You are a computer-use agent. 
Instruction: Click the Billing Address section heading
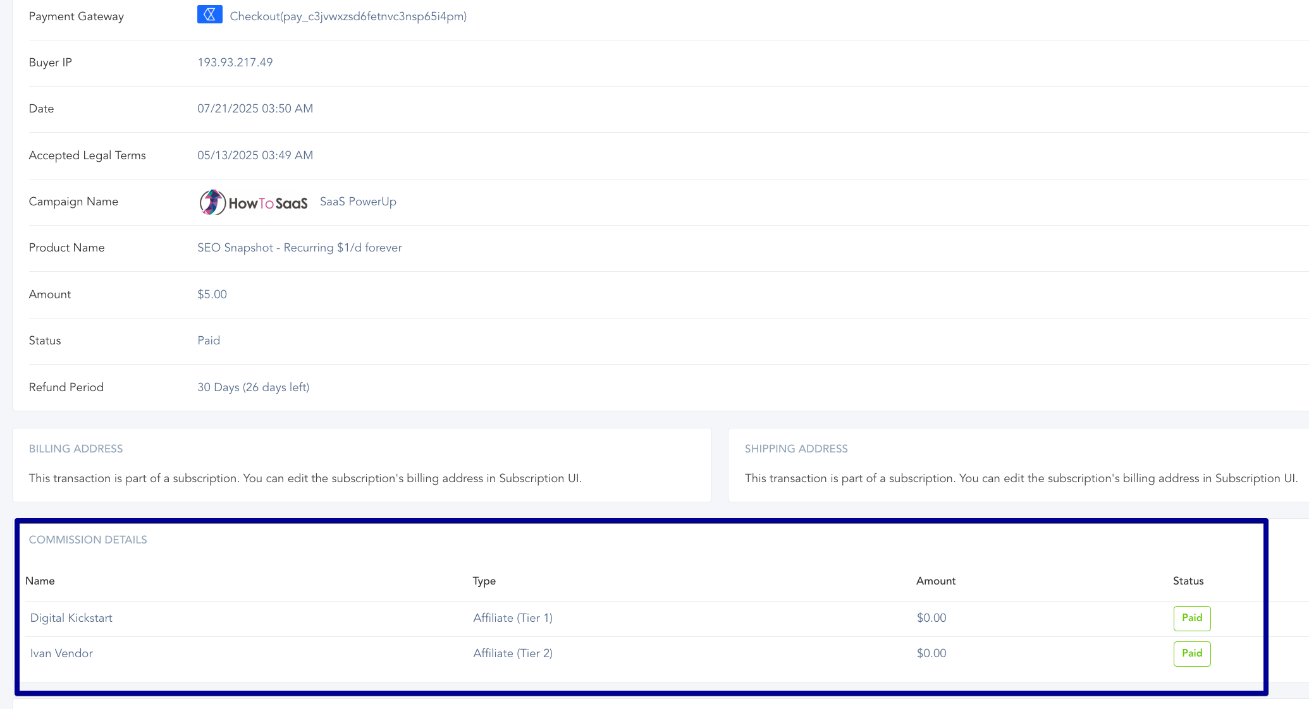(76, 449)
